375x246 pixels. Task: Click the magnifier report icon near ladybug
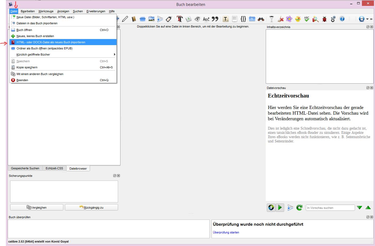[x=315, y=19]
